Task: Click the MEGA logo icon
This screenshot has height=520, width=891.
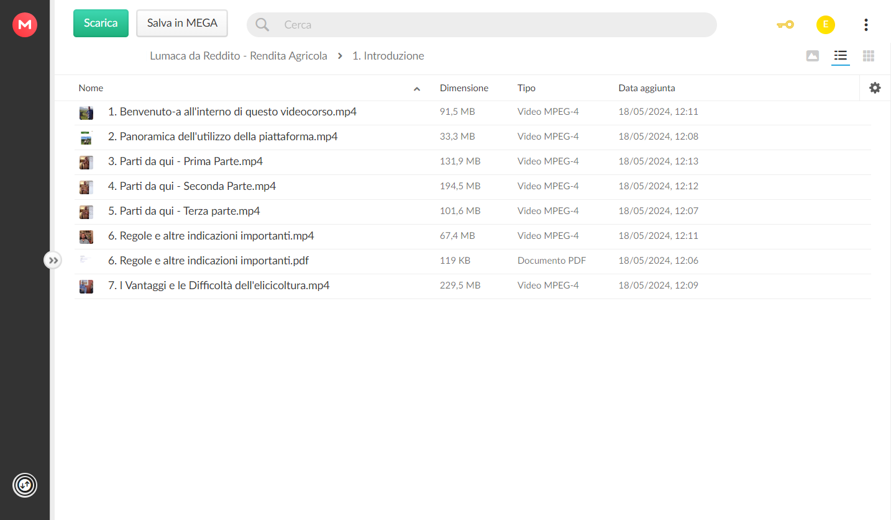Action: [x=25, y=24]
